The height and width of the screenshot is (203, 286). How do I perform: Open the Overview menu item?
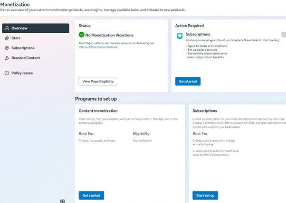(36, 28)
